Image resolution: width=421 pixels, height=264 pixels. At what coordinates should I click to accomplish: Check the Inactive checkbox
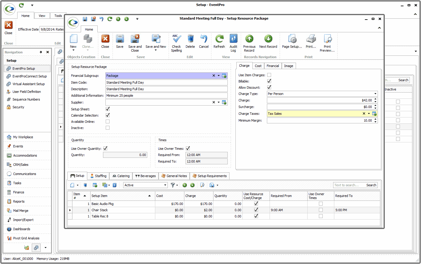coord(107,128)
